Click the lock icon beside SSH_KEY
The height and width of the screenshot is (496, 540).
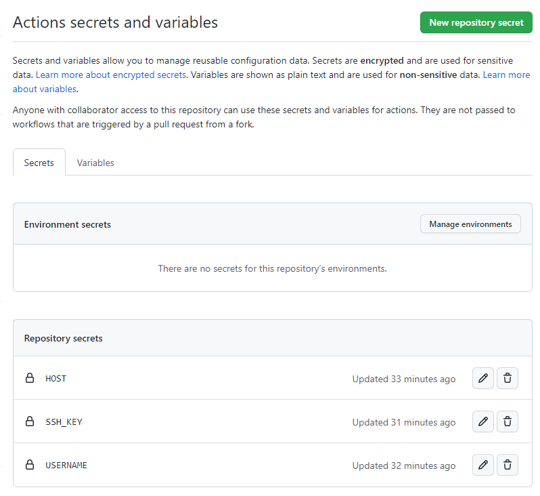30,422
